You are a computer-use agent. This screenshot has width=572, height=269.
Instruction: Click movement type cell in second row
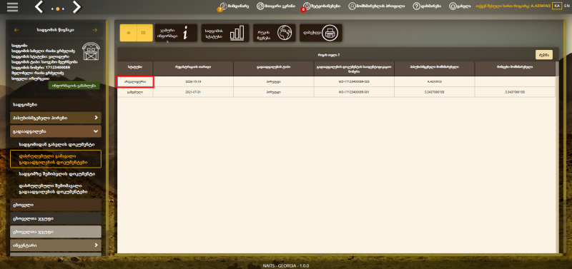[274, 93]
